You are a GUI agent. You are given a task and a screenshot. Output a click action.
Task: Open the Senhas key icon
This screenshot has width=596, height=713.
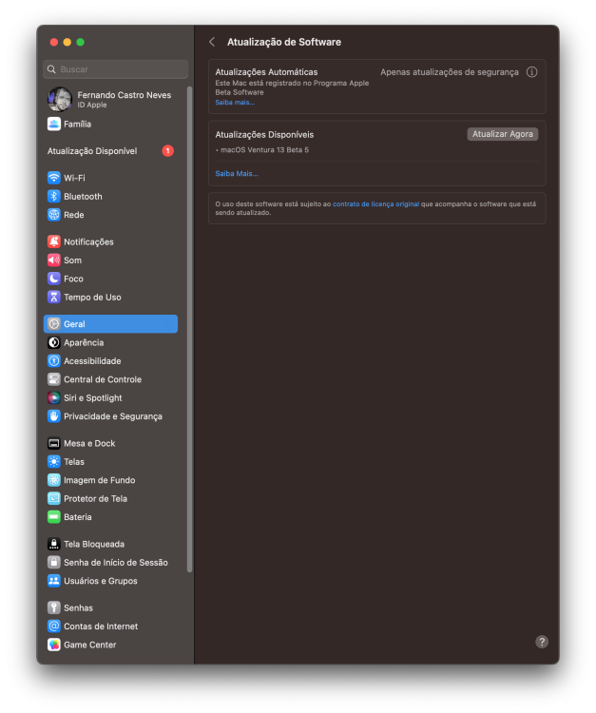tap(53, 608)
